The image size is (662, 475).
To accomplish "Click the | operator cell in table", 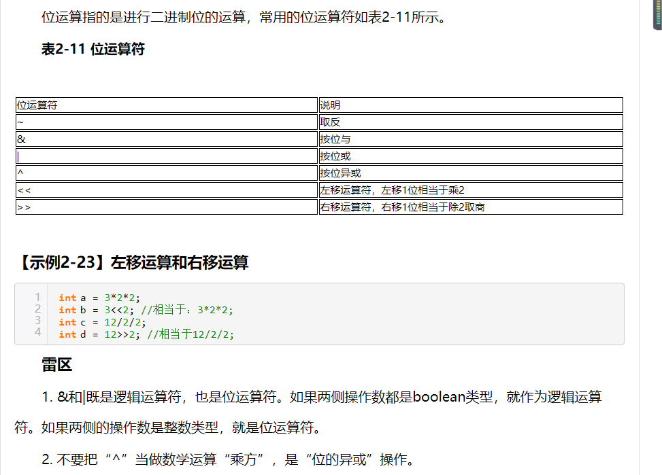I will tap(166, 156).
